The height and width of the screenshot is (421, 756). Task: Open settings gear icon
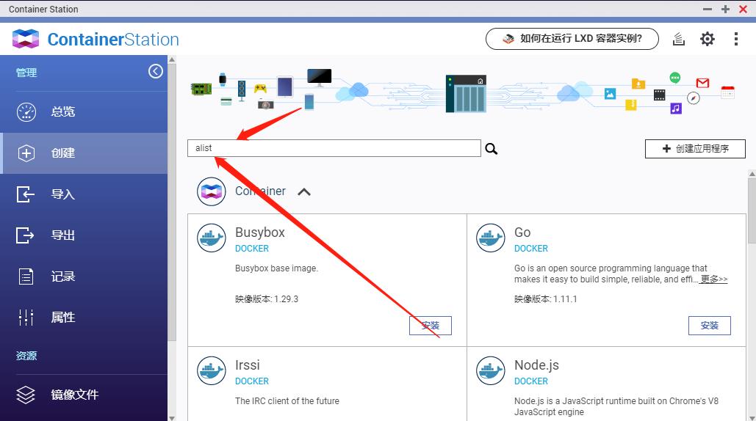708,39
